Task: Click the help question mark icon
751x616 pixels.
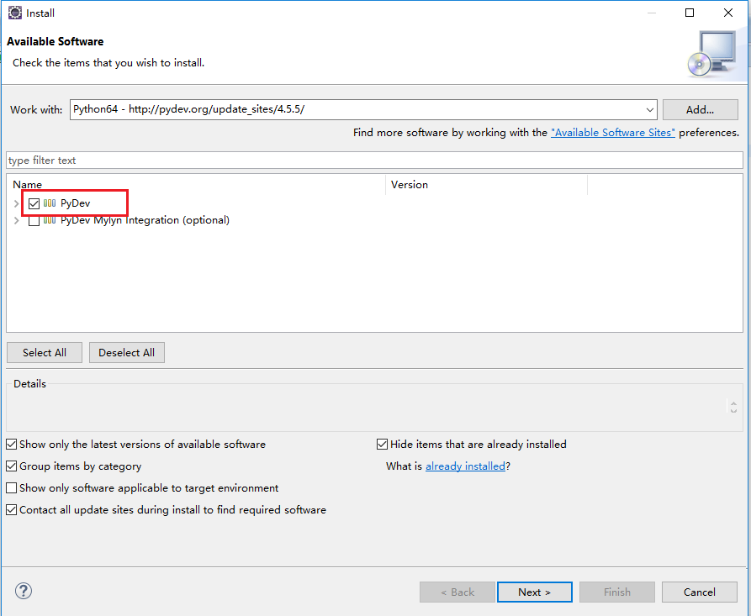Action: (24, 592)
